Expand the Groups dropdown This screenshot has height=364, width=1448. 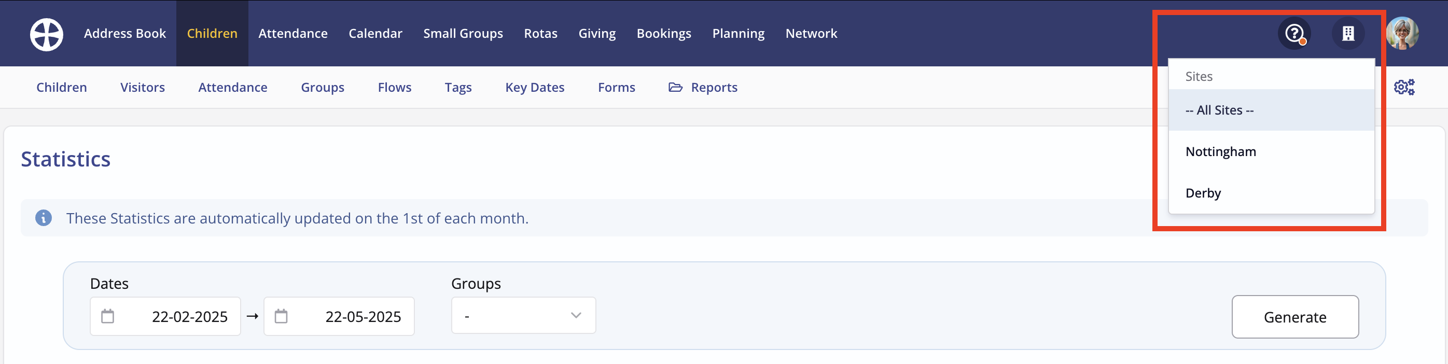[523, 316]
